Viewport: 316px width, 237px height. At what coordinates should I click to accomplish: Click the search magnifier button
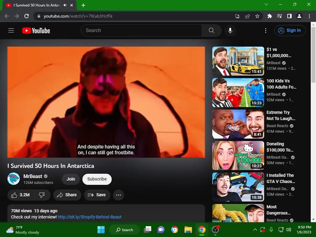(211, 31)
